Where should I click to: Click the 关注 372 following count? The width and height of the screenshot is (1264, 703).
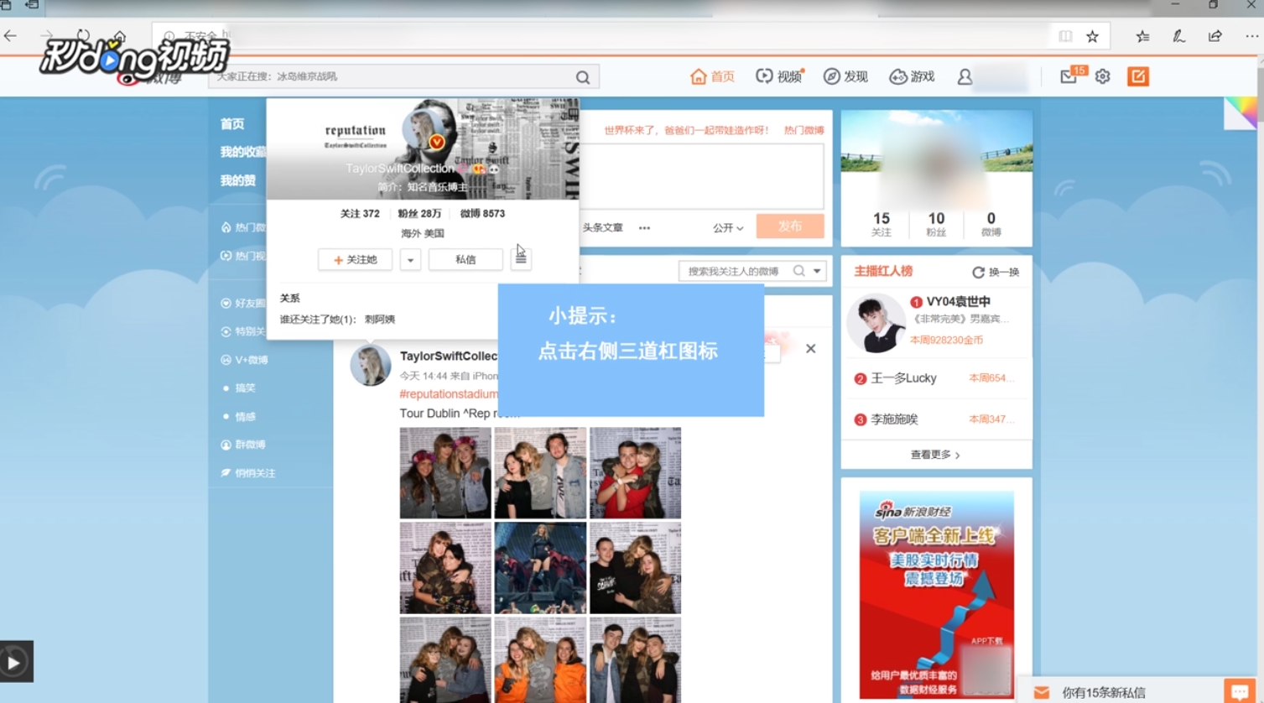[x=360, y=214]
